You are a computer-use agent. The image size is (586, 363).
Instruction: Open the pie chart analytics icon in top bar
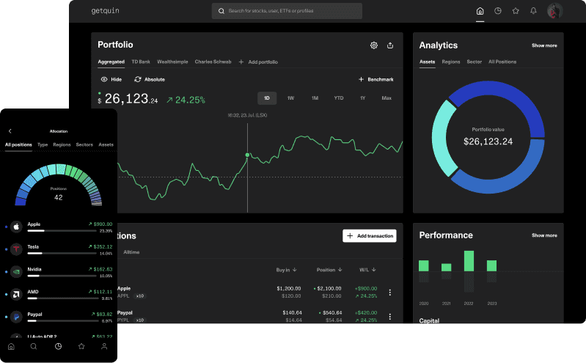point(498,11)
